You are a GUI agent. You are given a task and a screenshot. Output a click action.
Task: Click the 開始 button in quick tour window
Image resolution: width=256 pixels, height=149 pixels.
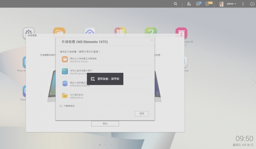point(105,124)
